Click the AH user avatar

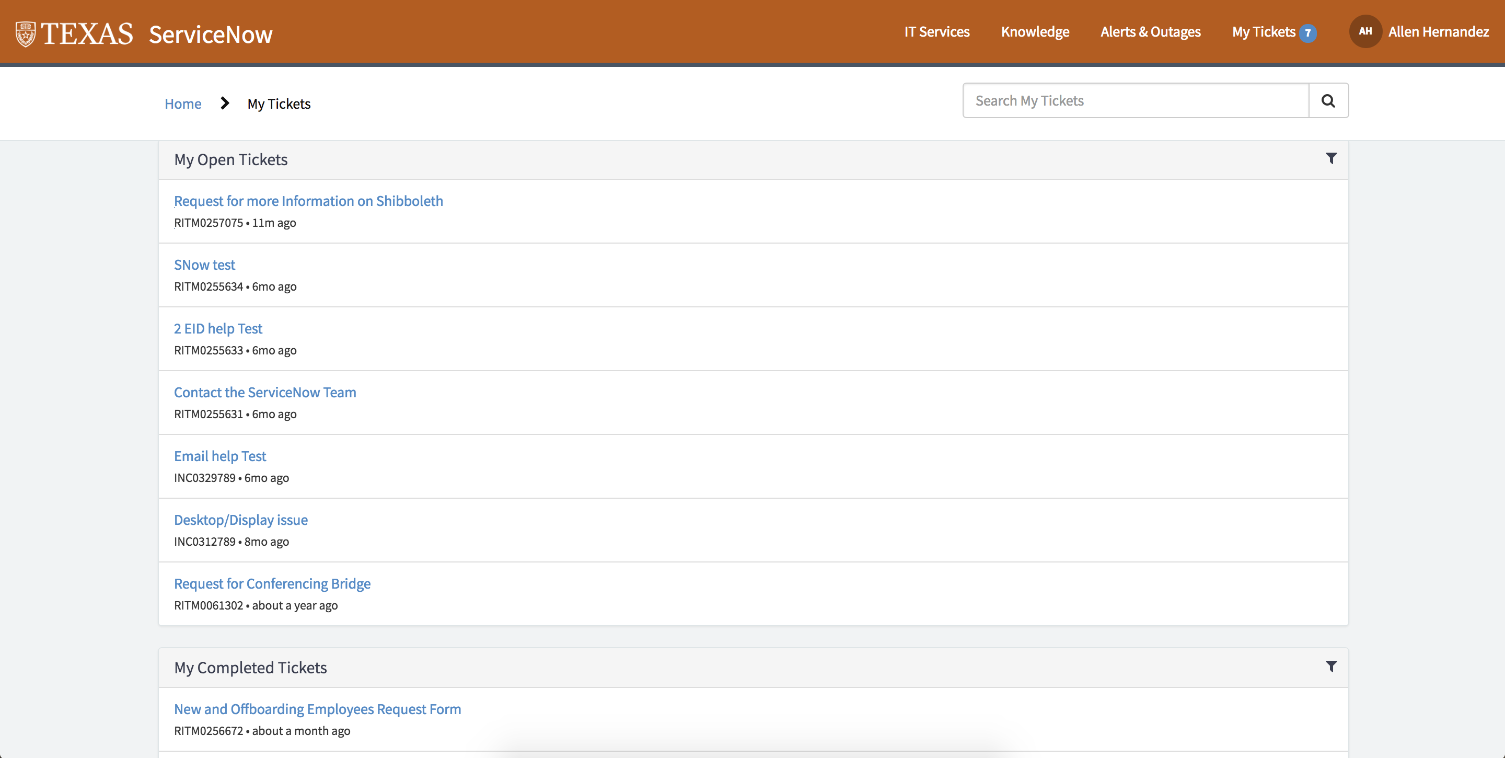pyautogui.click(x=1365, y=31)
